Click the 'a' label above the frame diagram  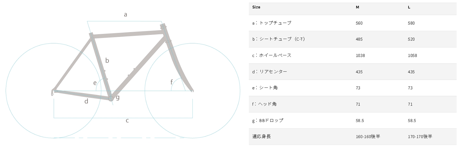[125, 14]
